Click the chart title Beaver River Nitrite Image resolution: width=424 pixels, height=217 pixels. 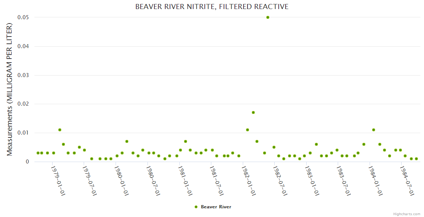pos(212,7)
